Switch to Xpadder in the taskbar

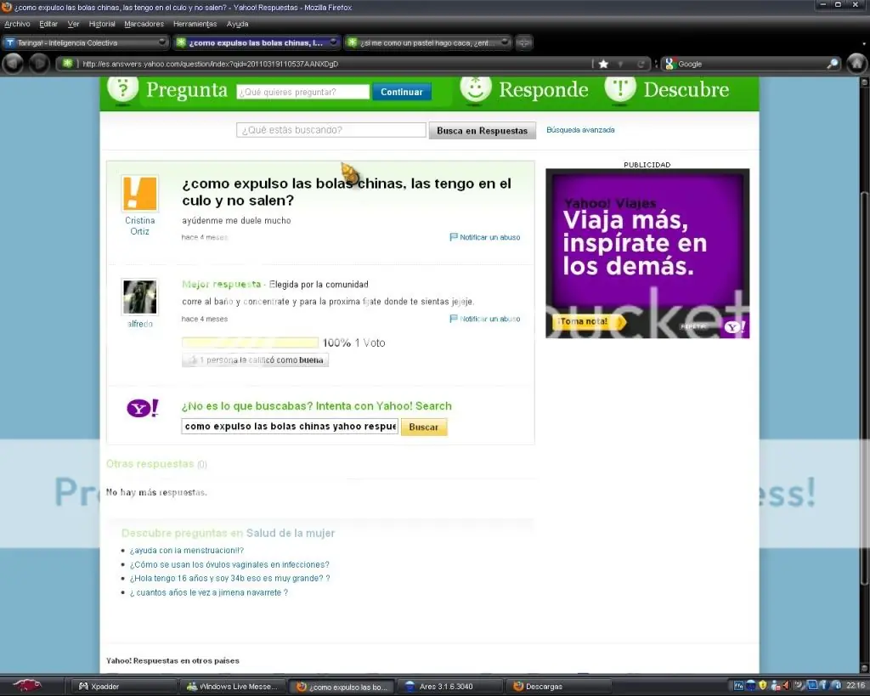121,687
